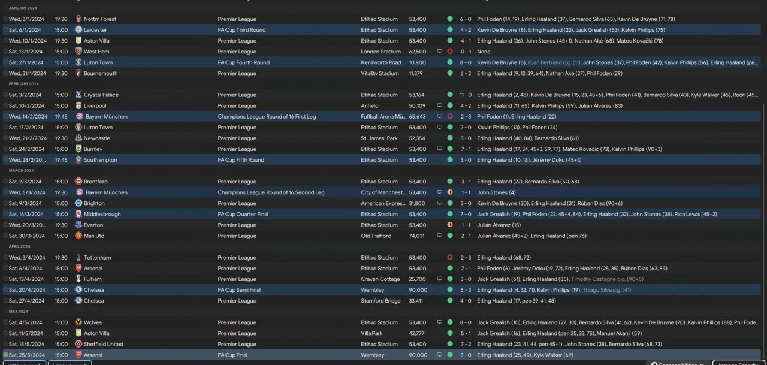
Task: Click the Tottenham club badge
Action: click(x=78, y=258)
